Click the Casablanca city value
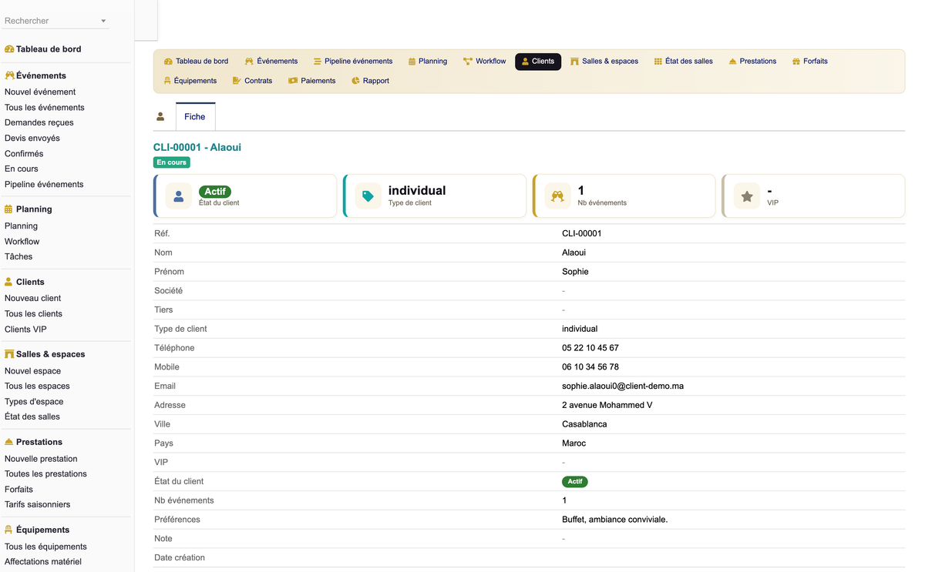925x572 pixels. click(584, 424)
